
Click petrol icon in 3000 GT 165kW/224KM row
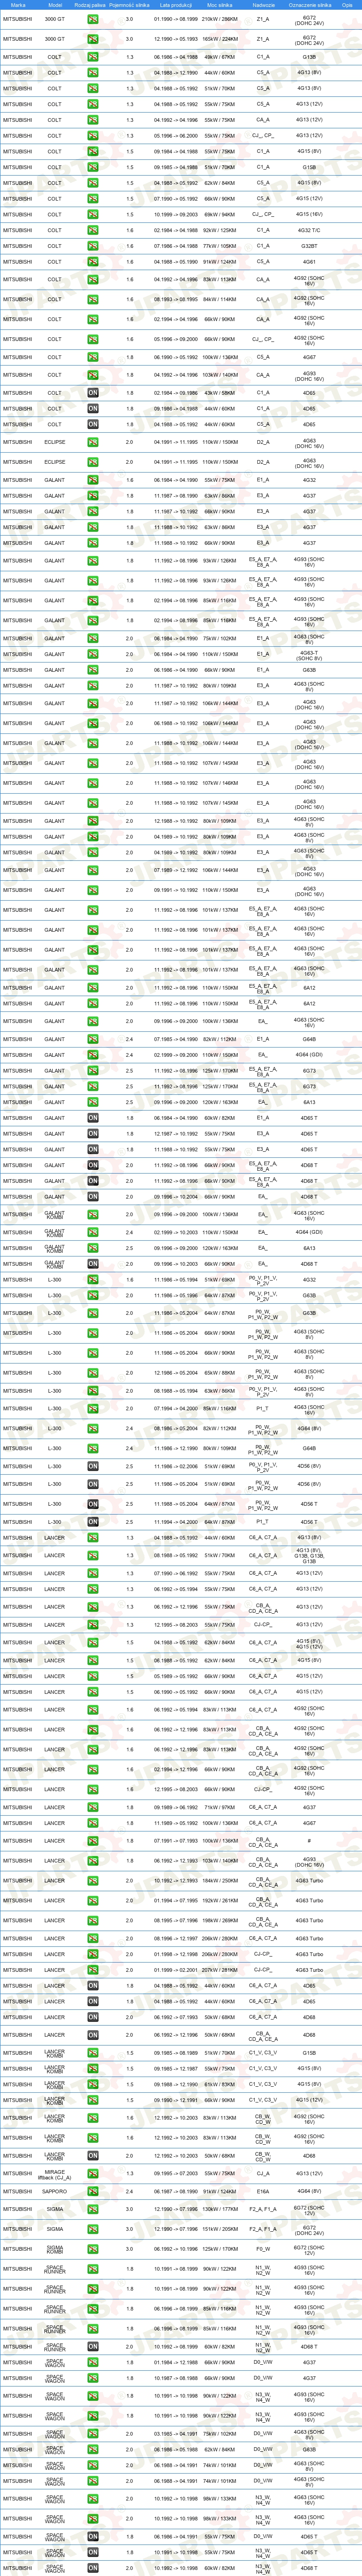(x=92, y=39)
